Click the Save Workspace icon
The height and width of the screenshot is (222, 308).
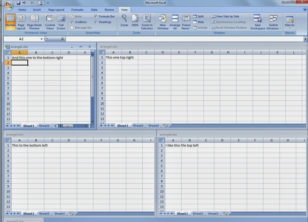(x=258, y=22)
